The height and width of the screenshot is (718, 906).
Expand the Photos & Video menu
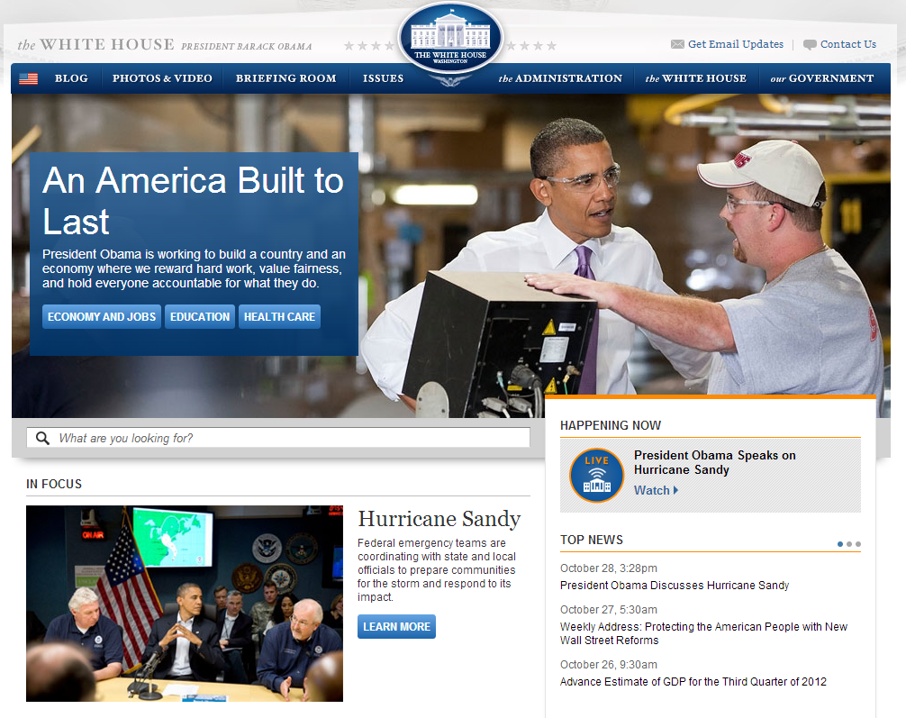(162, 78)
